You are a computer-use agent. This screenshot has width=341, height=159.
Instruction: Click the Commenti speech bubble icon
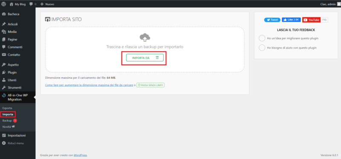tap(4, 47)
